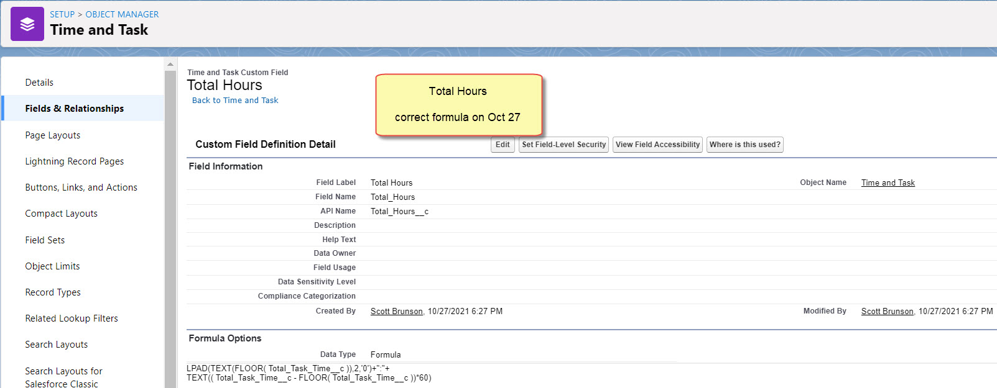Click the Formula data type value
The width and height of the screenshot is (997, 388).
pos(386,355)
